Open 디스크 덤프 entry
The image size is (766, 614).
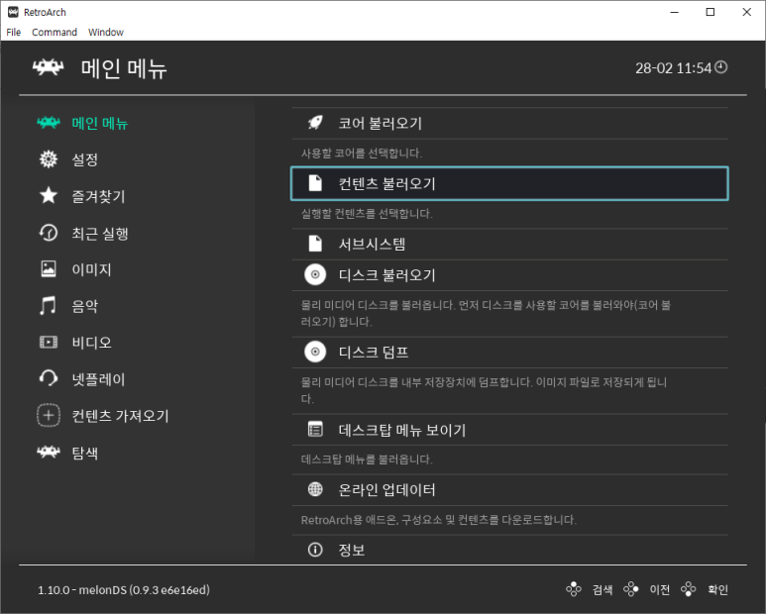click(x=509, y=352)
